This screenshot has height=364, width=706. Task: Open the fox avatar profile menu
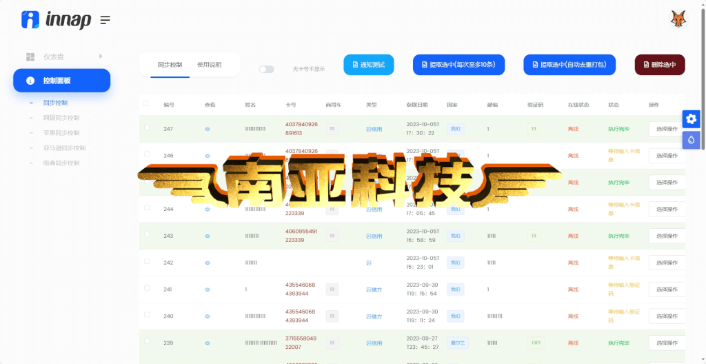pos(678,19)
